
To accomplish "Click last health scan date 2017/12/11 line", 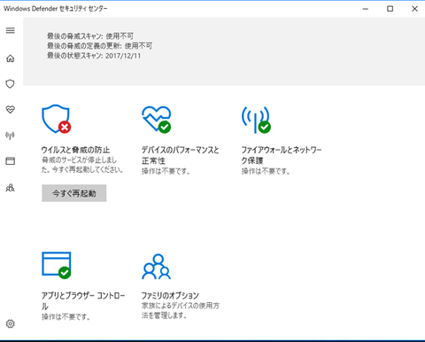I will pos(94,56).
